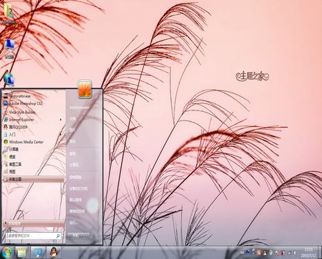Open Tencent QQ2009 in the Start menu list
The image size is (322, 259).
click(x=34, y=127)
